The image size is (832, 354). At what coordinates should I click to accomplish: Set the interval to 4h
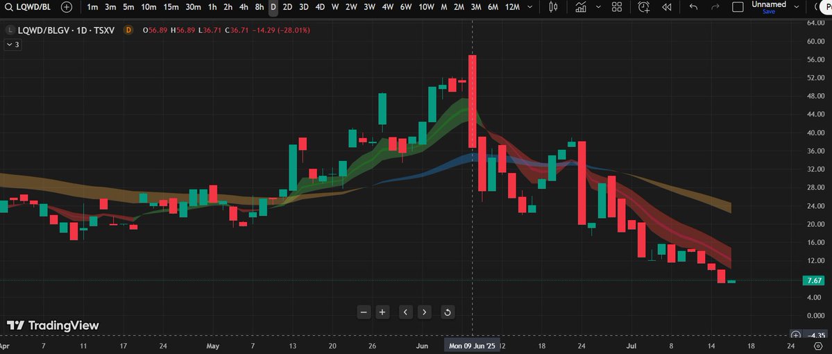[x=244, y=7]
